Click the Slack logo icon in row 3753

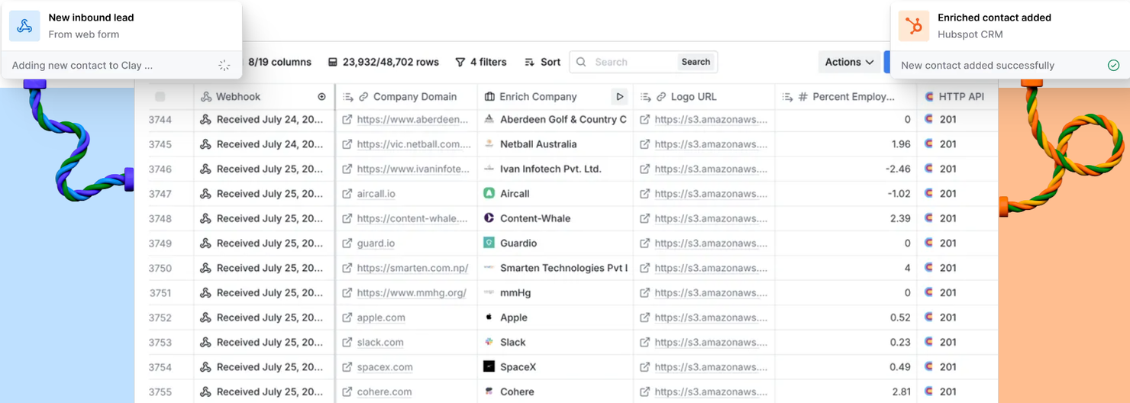(489, 342)
